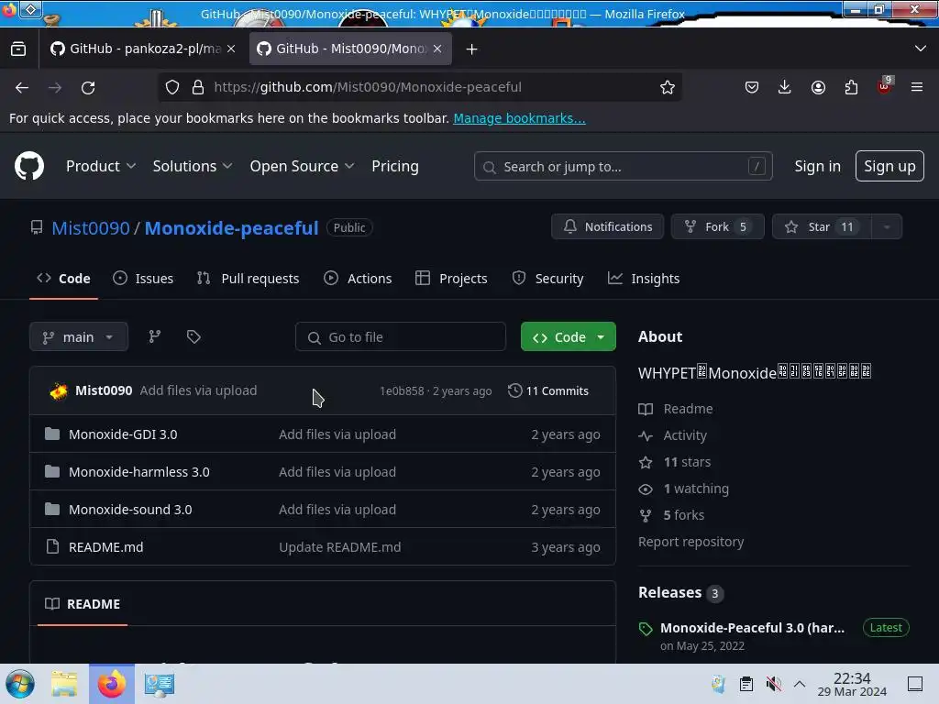Open the Monoxide-sound 3.0 folder
This screenshot has height=704, width=939.
point(130,510)
